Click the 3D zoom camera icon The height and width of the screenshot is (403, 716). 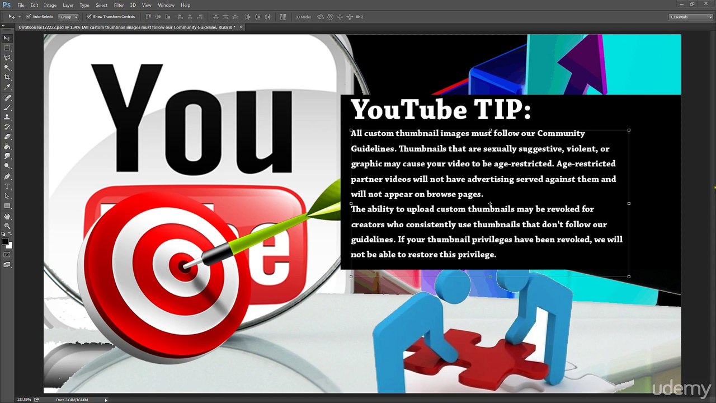point(360,17)
